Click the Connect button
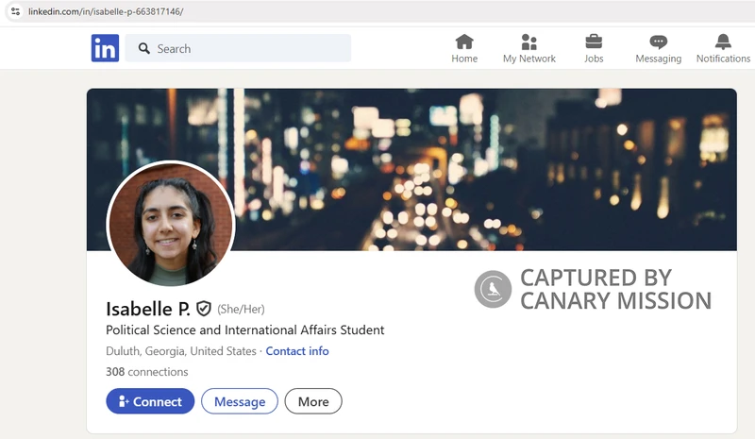 click(x=150, y=401)
